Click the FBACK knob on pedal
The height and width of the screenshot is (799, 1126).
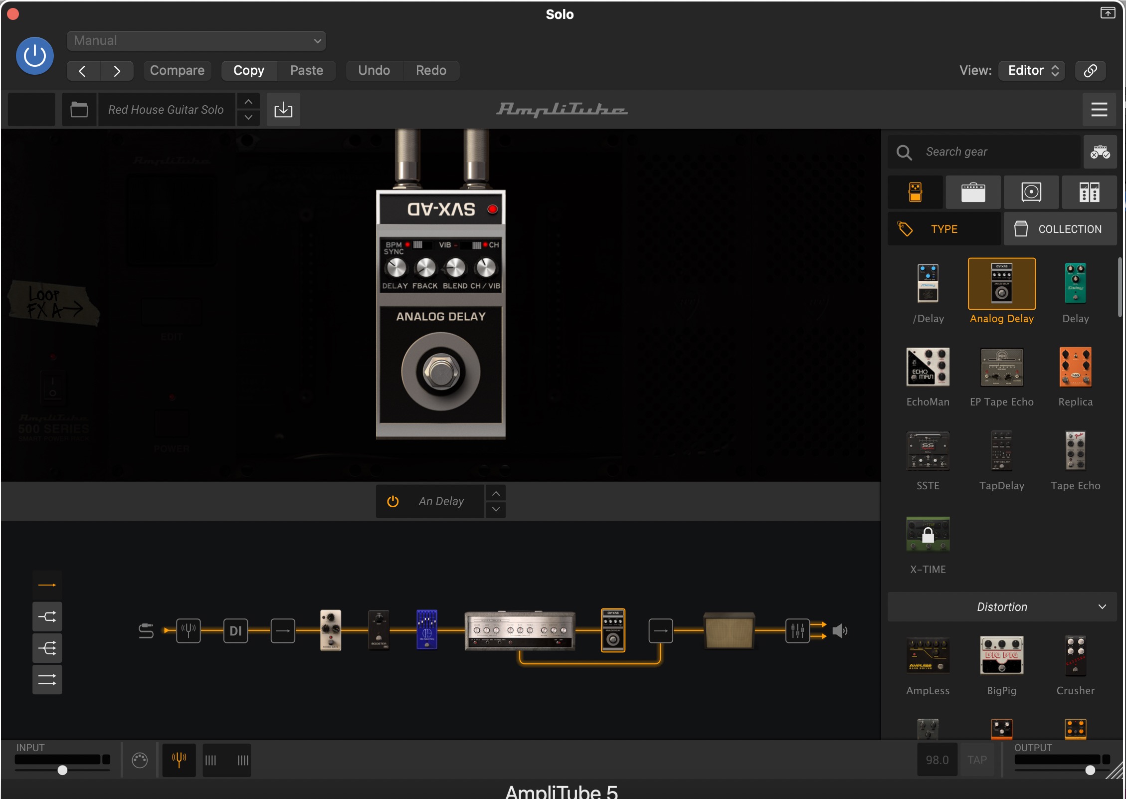pos(426,268)
